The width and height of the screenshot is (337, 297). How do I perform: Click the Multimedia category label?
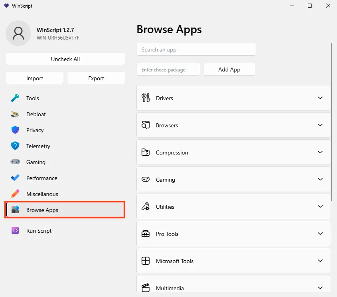tap(170, 288)
